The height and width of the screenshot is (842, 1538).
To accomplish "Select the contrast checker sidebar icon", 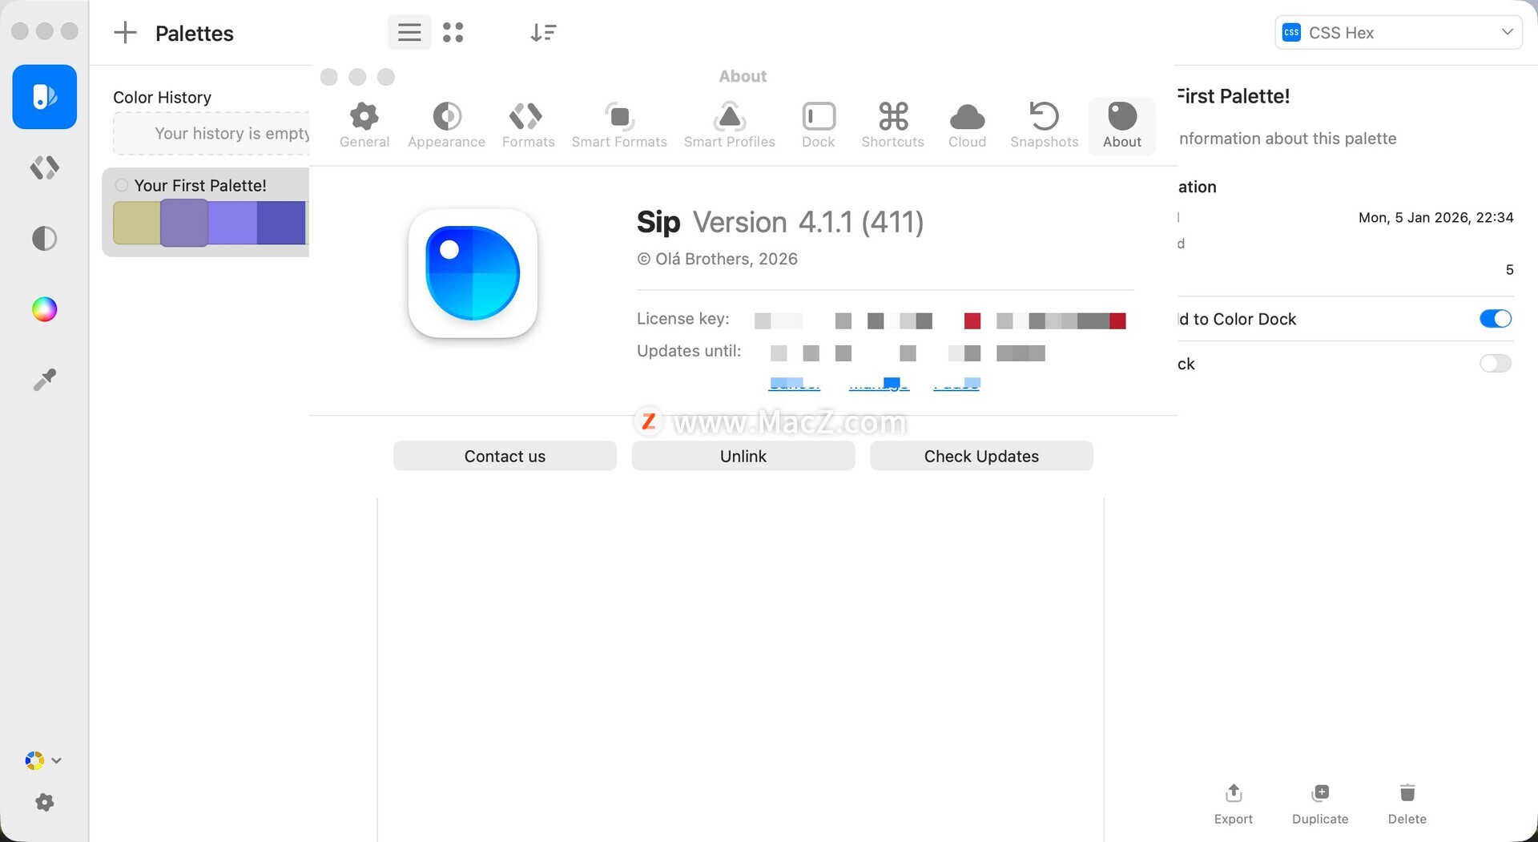I will pos(44,239).
